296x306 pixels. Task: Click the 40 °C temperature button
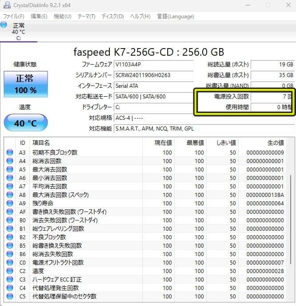coord(26,123)
